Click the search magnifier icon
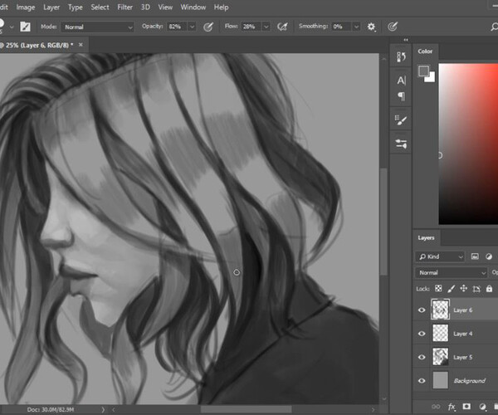The image size is (498, 415). tap(494, 27)
